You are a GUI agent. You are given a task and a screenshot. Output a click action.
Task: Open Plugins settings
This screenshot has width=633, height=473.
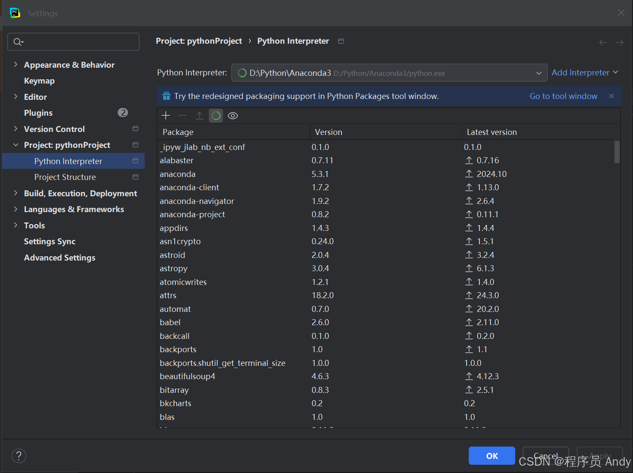pyautogui.click(x=38, y=113)
